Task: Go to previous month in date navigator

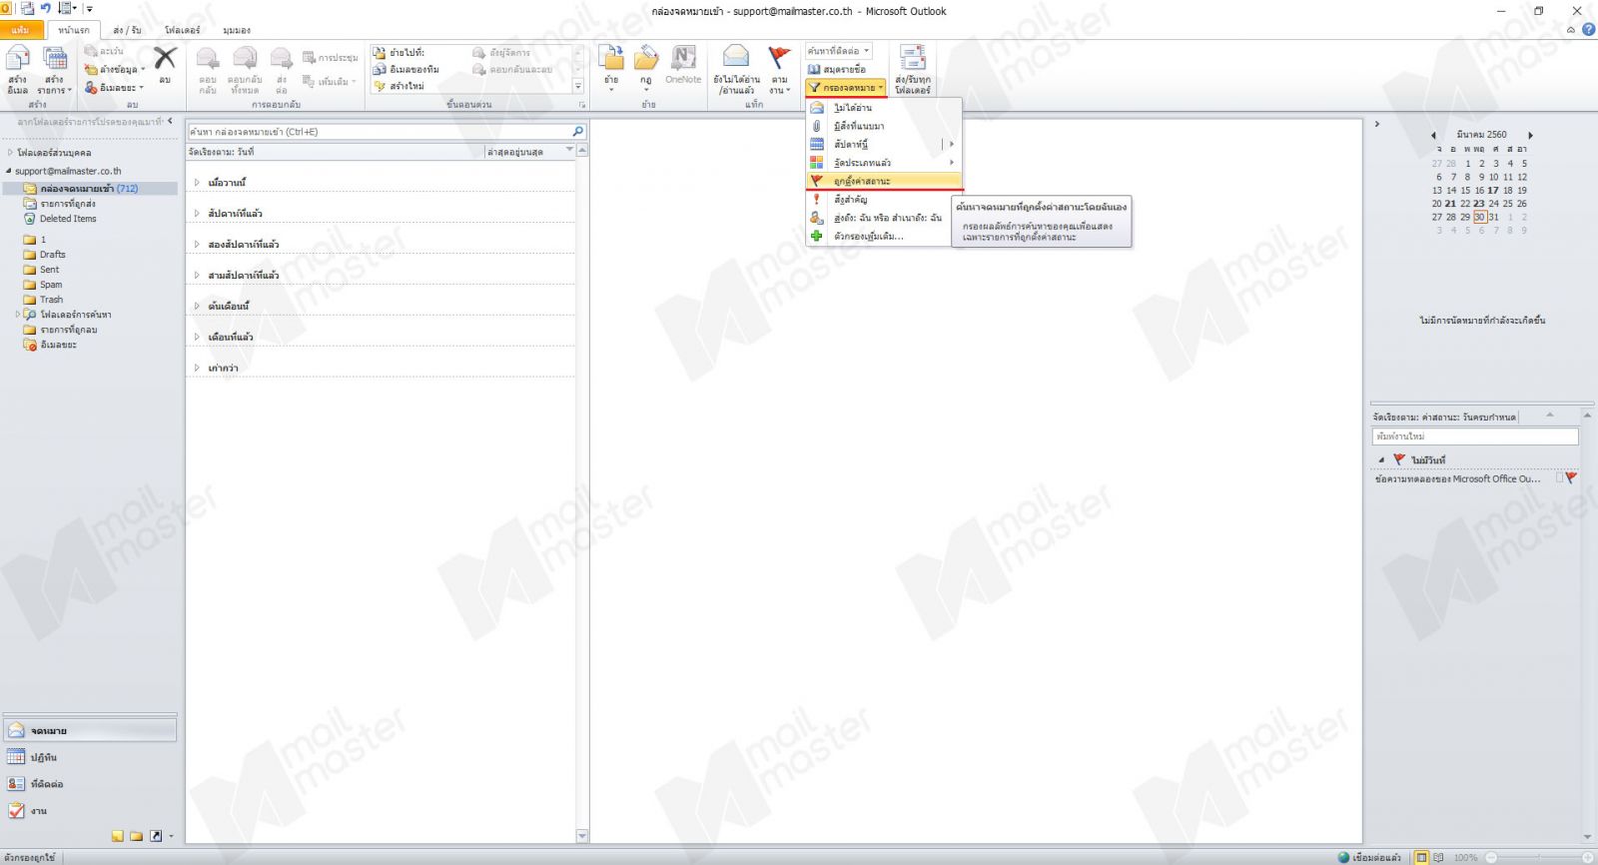Action: (1433, 135)
